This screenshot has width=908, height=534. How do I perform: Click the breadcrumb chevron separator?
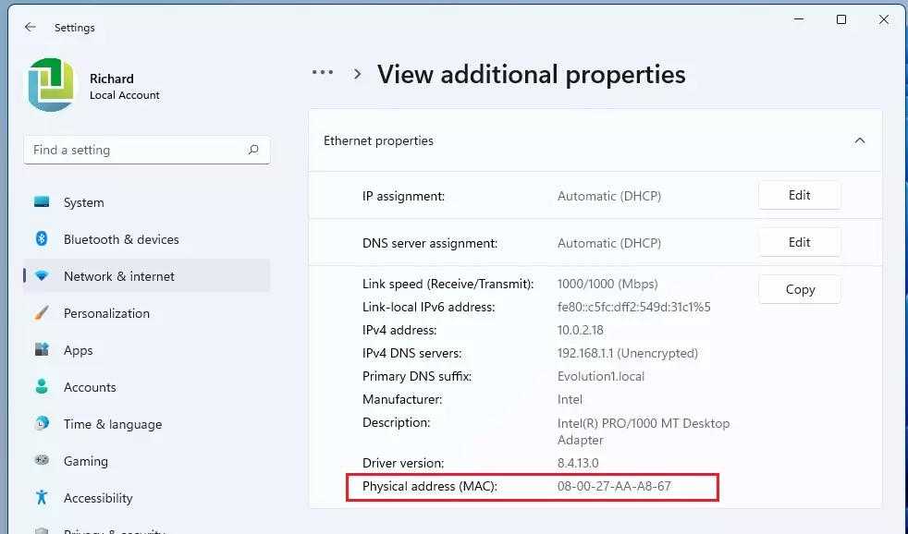click(x=357, y=74)
